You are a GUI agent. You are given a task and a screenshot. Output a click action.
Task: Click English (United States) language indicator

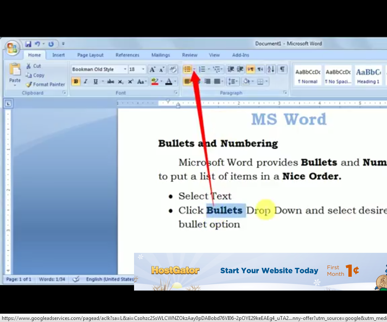pyautogui.click(x=110, y=279)
